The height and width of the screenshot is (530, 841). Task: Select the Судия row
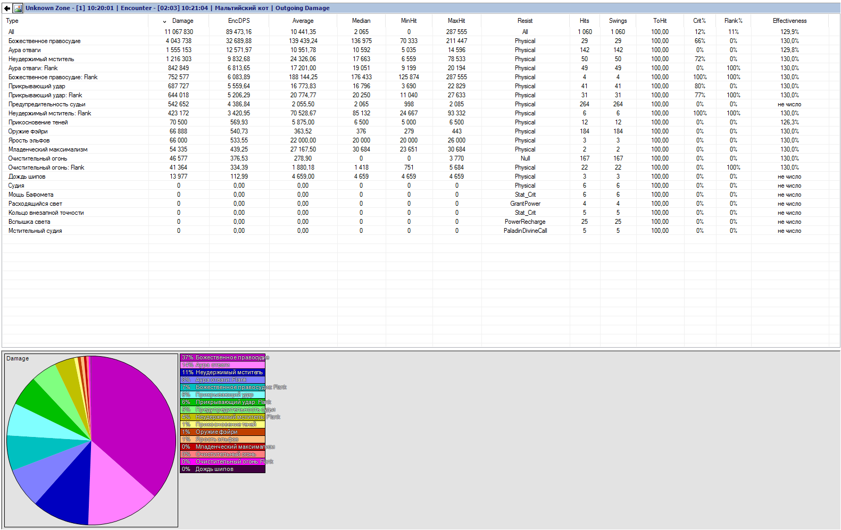[x=420, y=186]
